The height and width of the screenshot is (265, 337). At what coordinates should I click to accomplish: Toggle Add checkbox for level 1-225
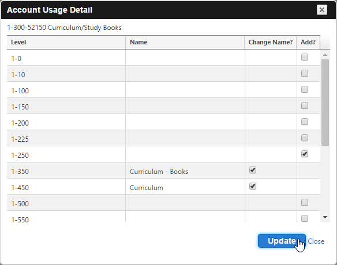coord(305,138)
